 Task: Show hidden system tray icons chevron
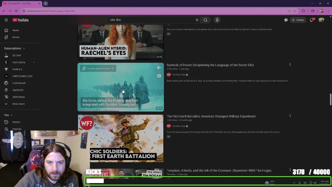tap(294, 183)
